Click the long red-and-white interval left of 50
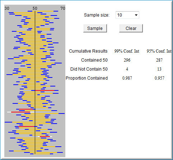 (20, 112)
